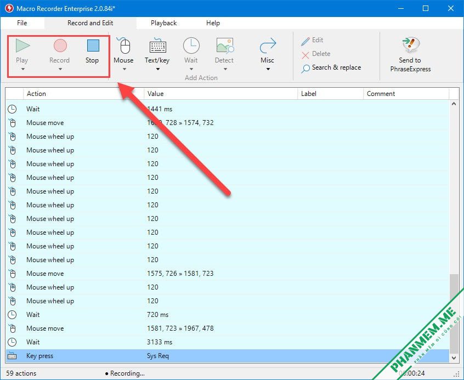The height and width of the screenshot is (380, 464).
Task: Switch to the Playback tab
Action: (163, 23)
